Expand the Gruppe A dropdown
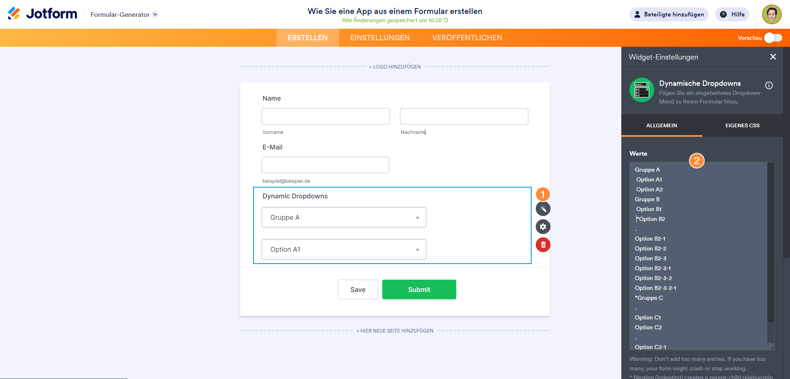 pos(344,217)
